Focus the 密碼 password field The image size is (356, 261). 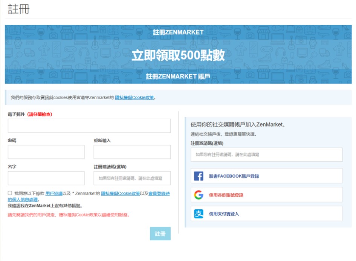coord(46,152)
